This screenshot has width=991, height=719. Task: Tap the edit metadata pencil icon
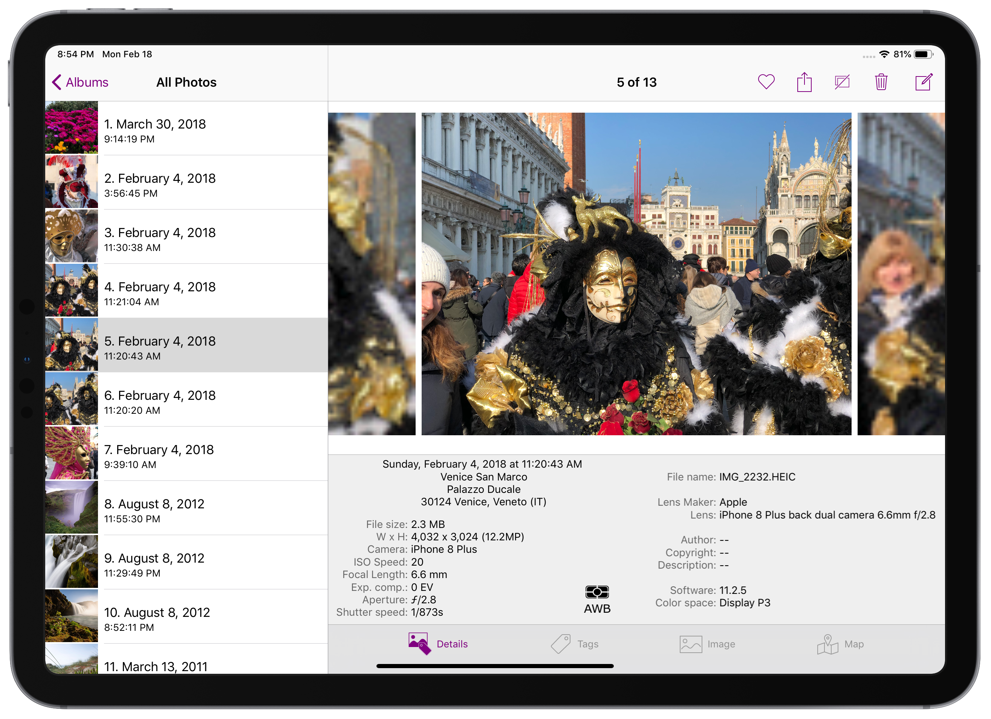click(924, 82)
